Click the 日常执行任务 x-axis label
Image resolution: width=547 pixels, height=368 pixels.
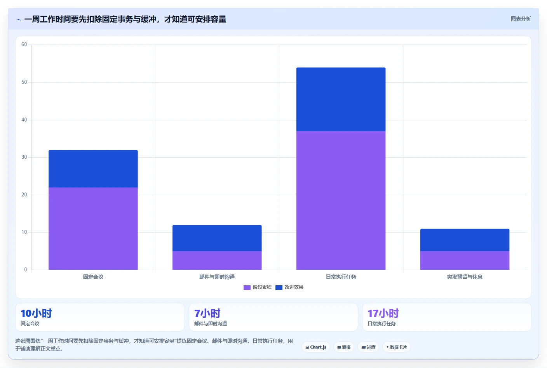tap(341, 277)
